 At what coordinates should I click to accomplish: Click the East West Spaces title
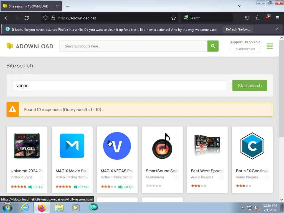click(x=207, y=171)
